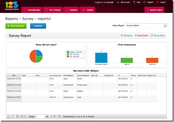This screenshot has width=174, height=122.
Task: Click the orange slice of the pie chart
Action: (33, 56)
